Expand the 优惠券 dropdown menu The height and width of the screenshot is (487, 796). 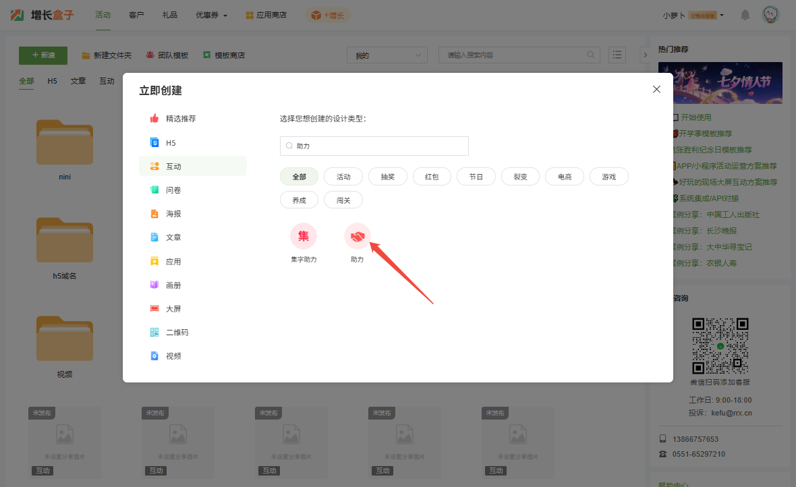click(211, 15)
